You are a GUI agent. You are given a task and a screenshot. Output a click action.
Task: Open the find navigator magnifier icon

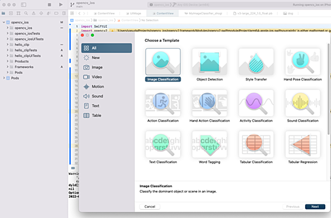[26, 14]
